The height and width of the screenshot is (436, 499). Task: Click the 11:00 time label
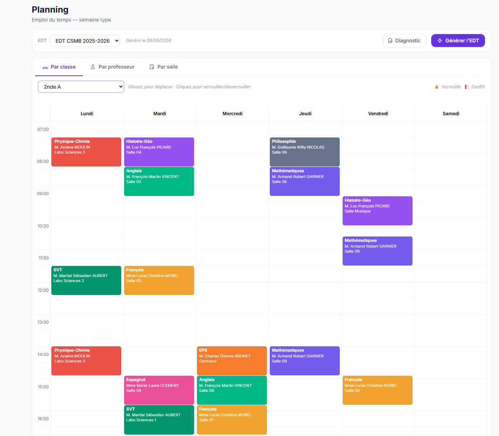point(44,258)
